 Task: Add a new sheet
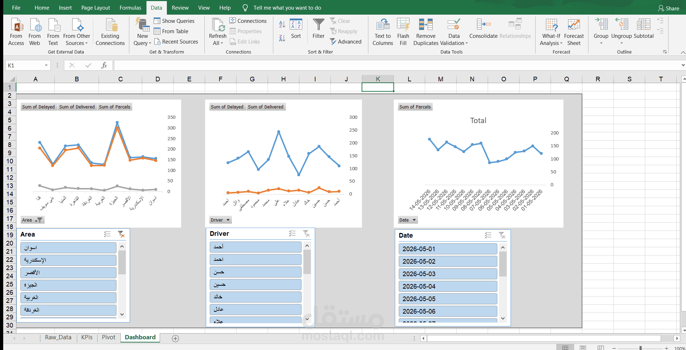[175, 339]
